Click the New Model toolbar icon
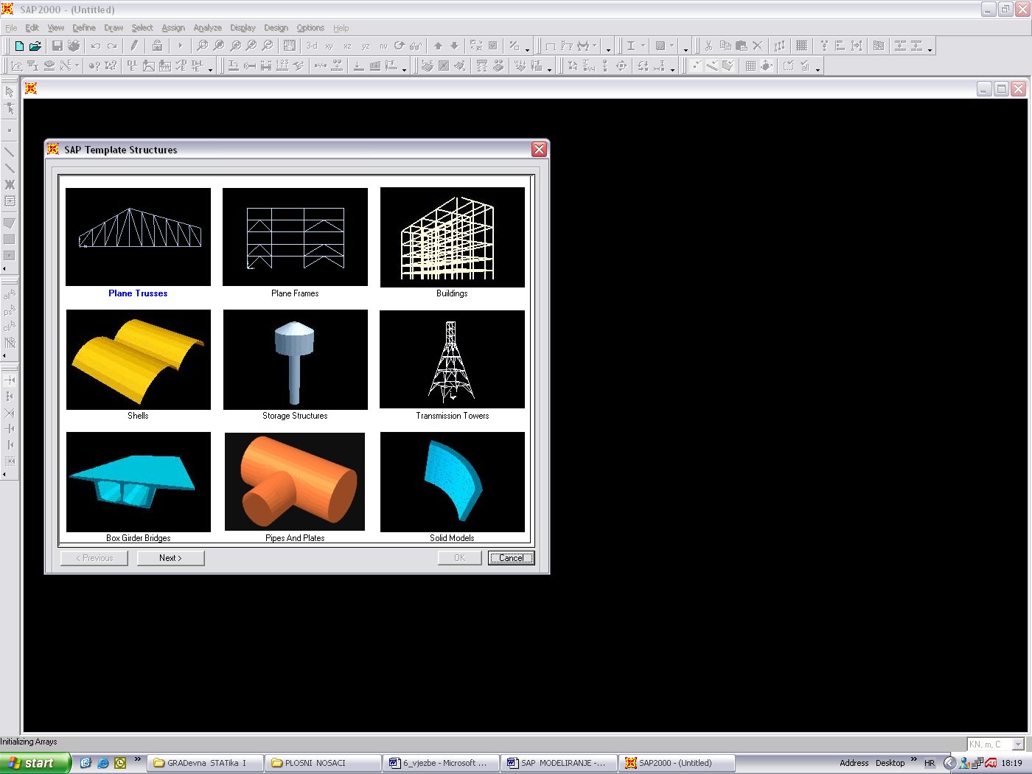This screenshot has height=774, width=1032. tap(19, 46)
